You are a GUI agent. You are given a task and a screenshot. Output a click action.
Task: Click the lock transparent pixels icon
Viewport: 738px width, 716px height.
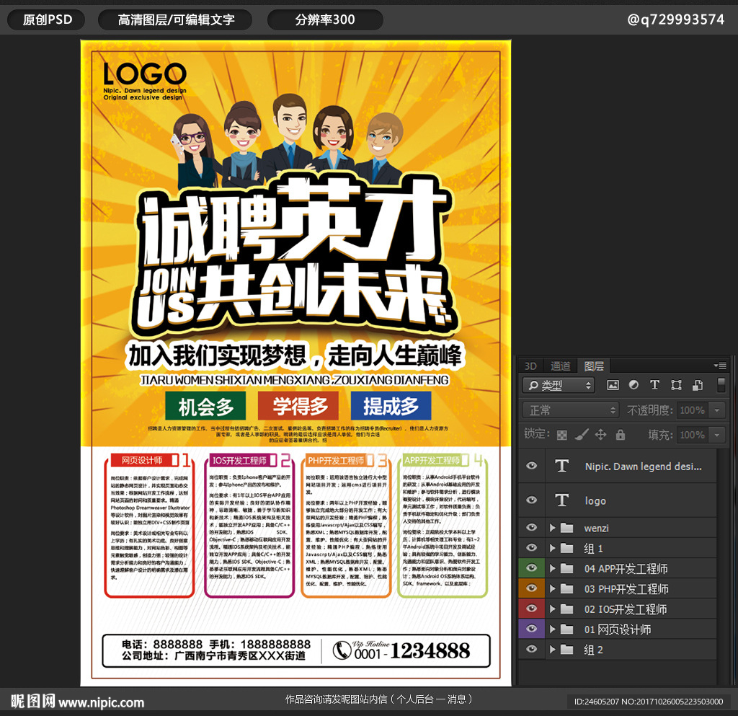[562, 435]
